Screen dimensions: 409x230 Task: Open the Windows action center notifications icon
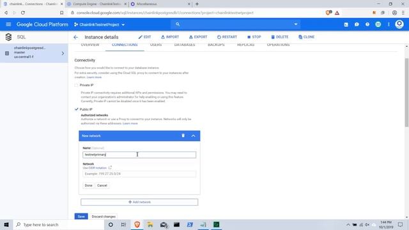click(401, 224)
